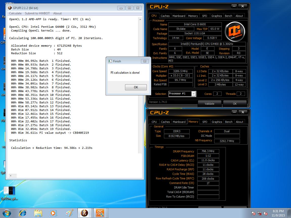Click the Action Center flag tray icon
Viewport: 291px width, 218px height.
[253, 213]
